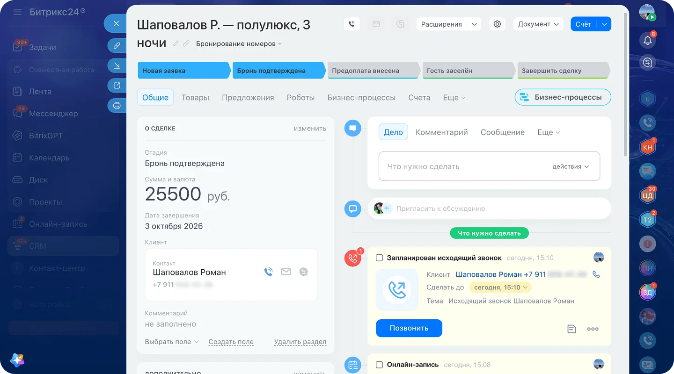Click the Создать поле link
This screenshot has height=374, width=674.
[231, 342]
